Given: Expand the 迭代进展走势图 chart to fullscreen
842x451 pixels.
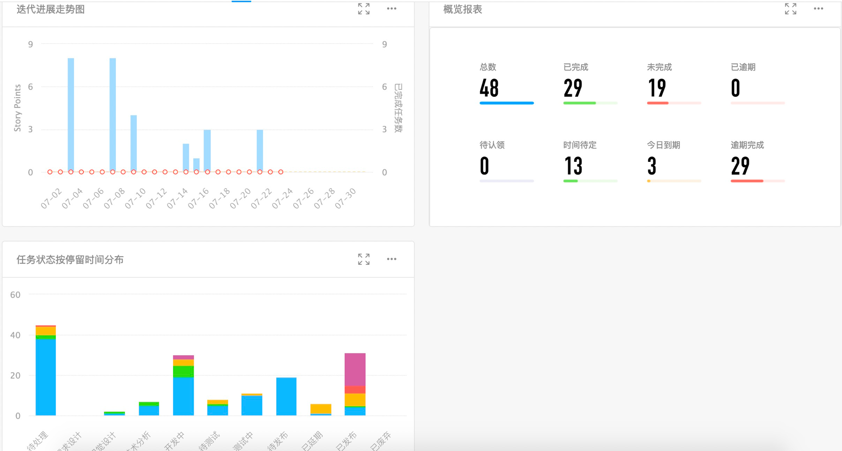Looking at the screenshot, I should point(364,9).
